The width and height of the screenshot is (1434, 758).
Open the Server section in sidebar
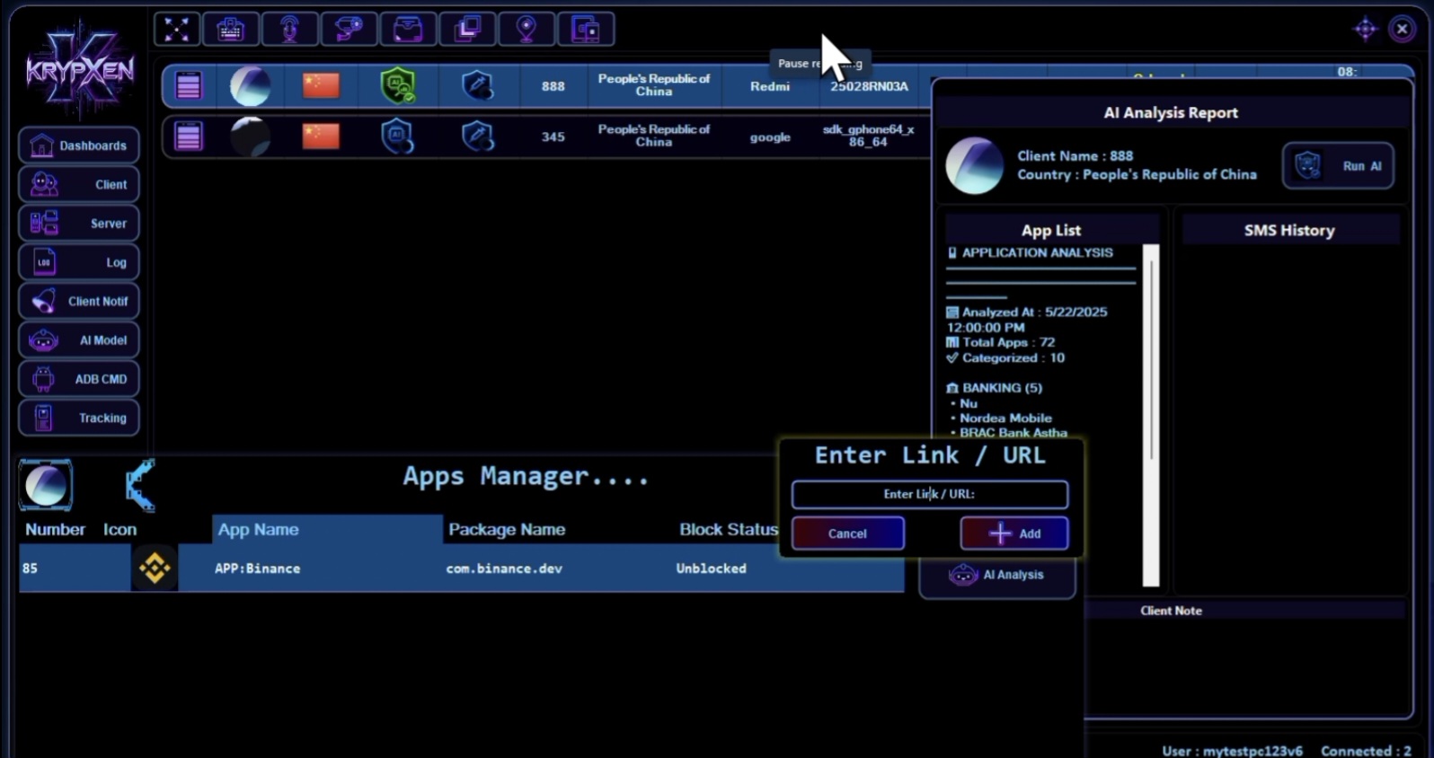pos(79,223)
